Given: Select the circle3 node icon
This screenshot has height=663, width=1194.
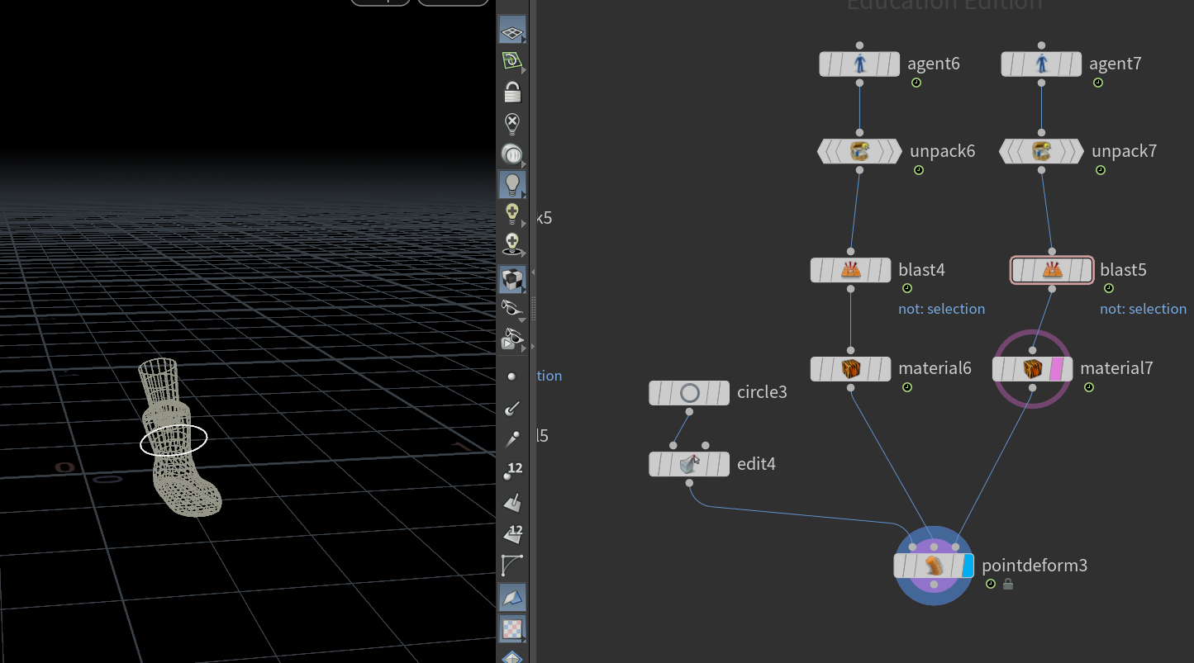Looking at the screenshot, I should tap(689, 393).
